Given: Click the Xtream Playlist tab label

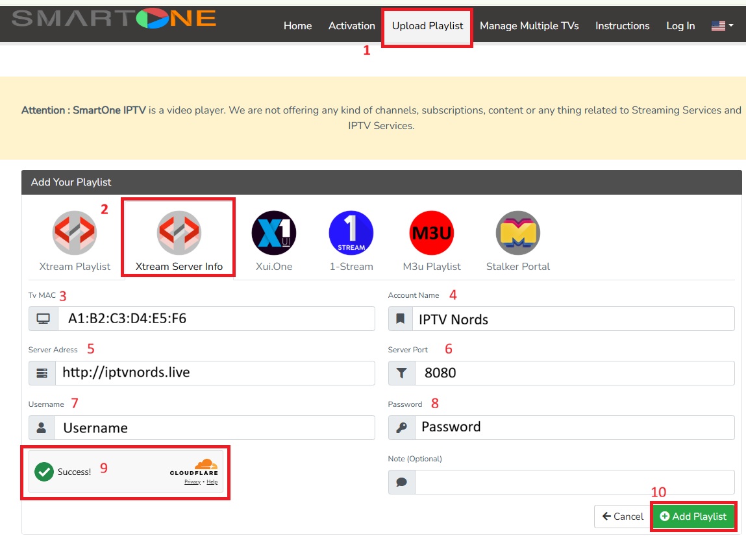Looking at the screenshot, I should 75,266.
